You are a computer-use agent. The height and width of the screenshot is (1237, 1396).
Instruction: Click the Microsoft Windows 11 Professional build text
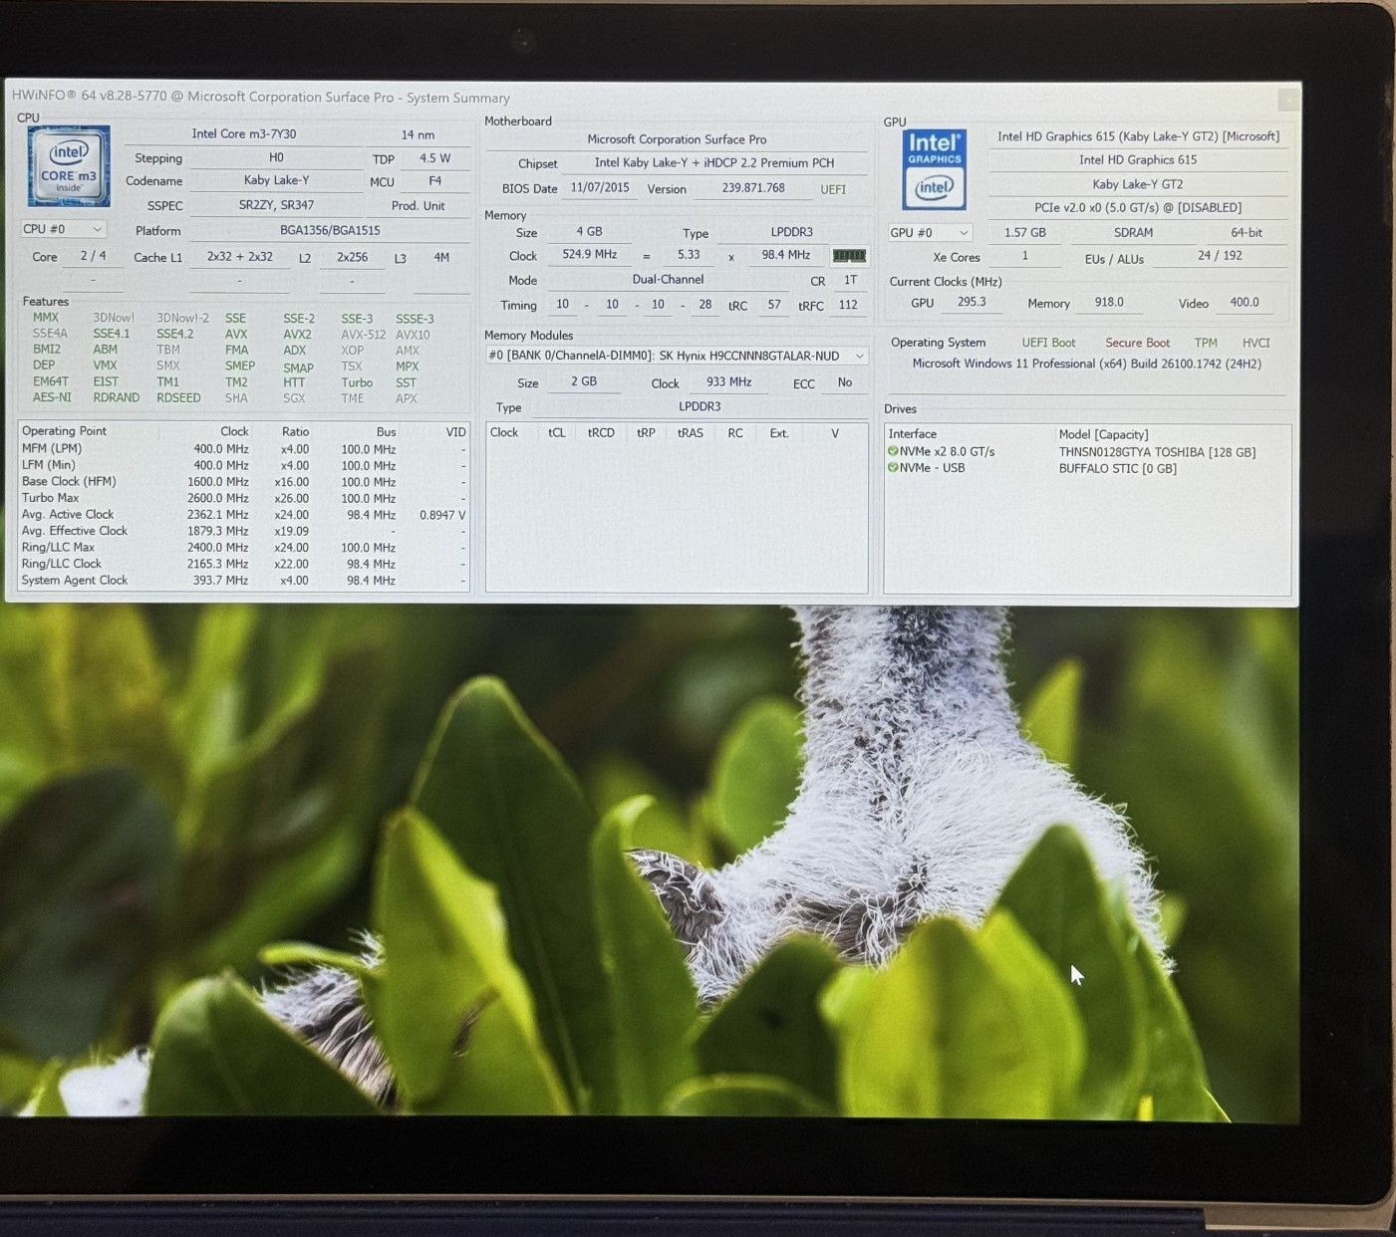tap(1086, 365)
